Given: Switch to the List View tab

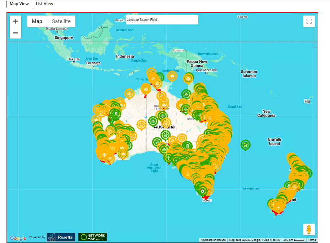Looking at the screenshot, I should pyautogui.click(x=44, y=4).
